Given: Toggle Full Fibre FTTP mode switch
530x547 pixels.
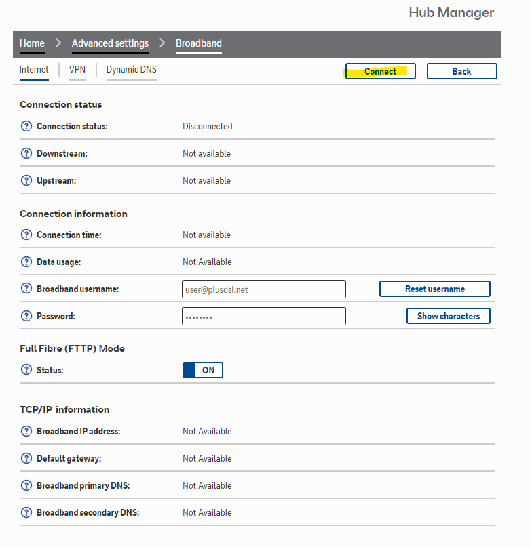Looking at the screenshot, I should click(202, 370).
